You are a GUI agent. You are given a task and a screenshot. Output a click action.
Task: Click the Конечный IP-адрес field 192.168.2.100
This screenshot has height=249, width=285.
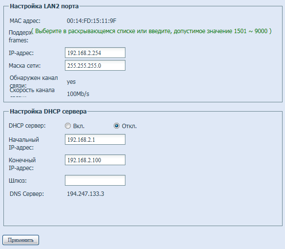point(95,160)
